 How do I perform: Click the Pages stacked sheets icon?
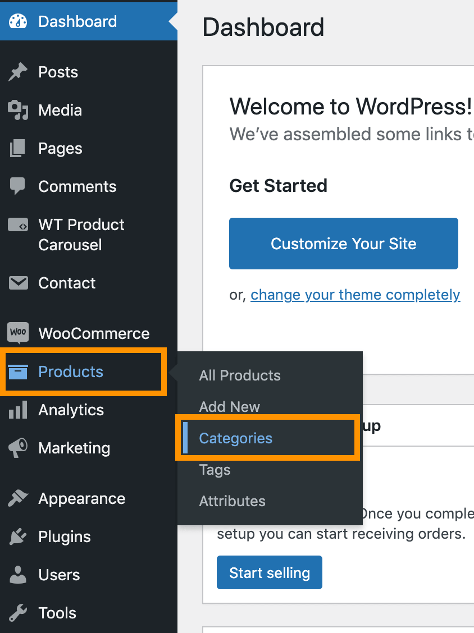coord(18,148)
